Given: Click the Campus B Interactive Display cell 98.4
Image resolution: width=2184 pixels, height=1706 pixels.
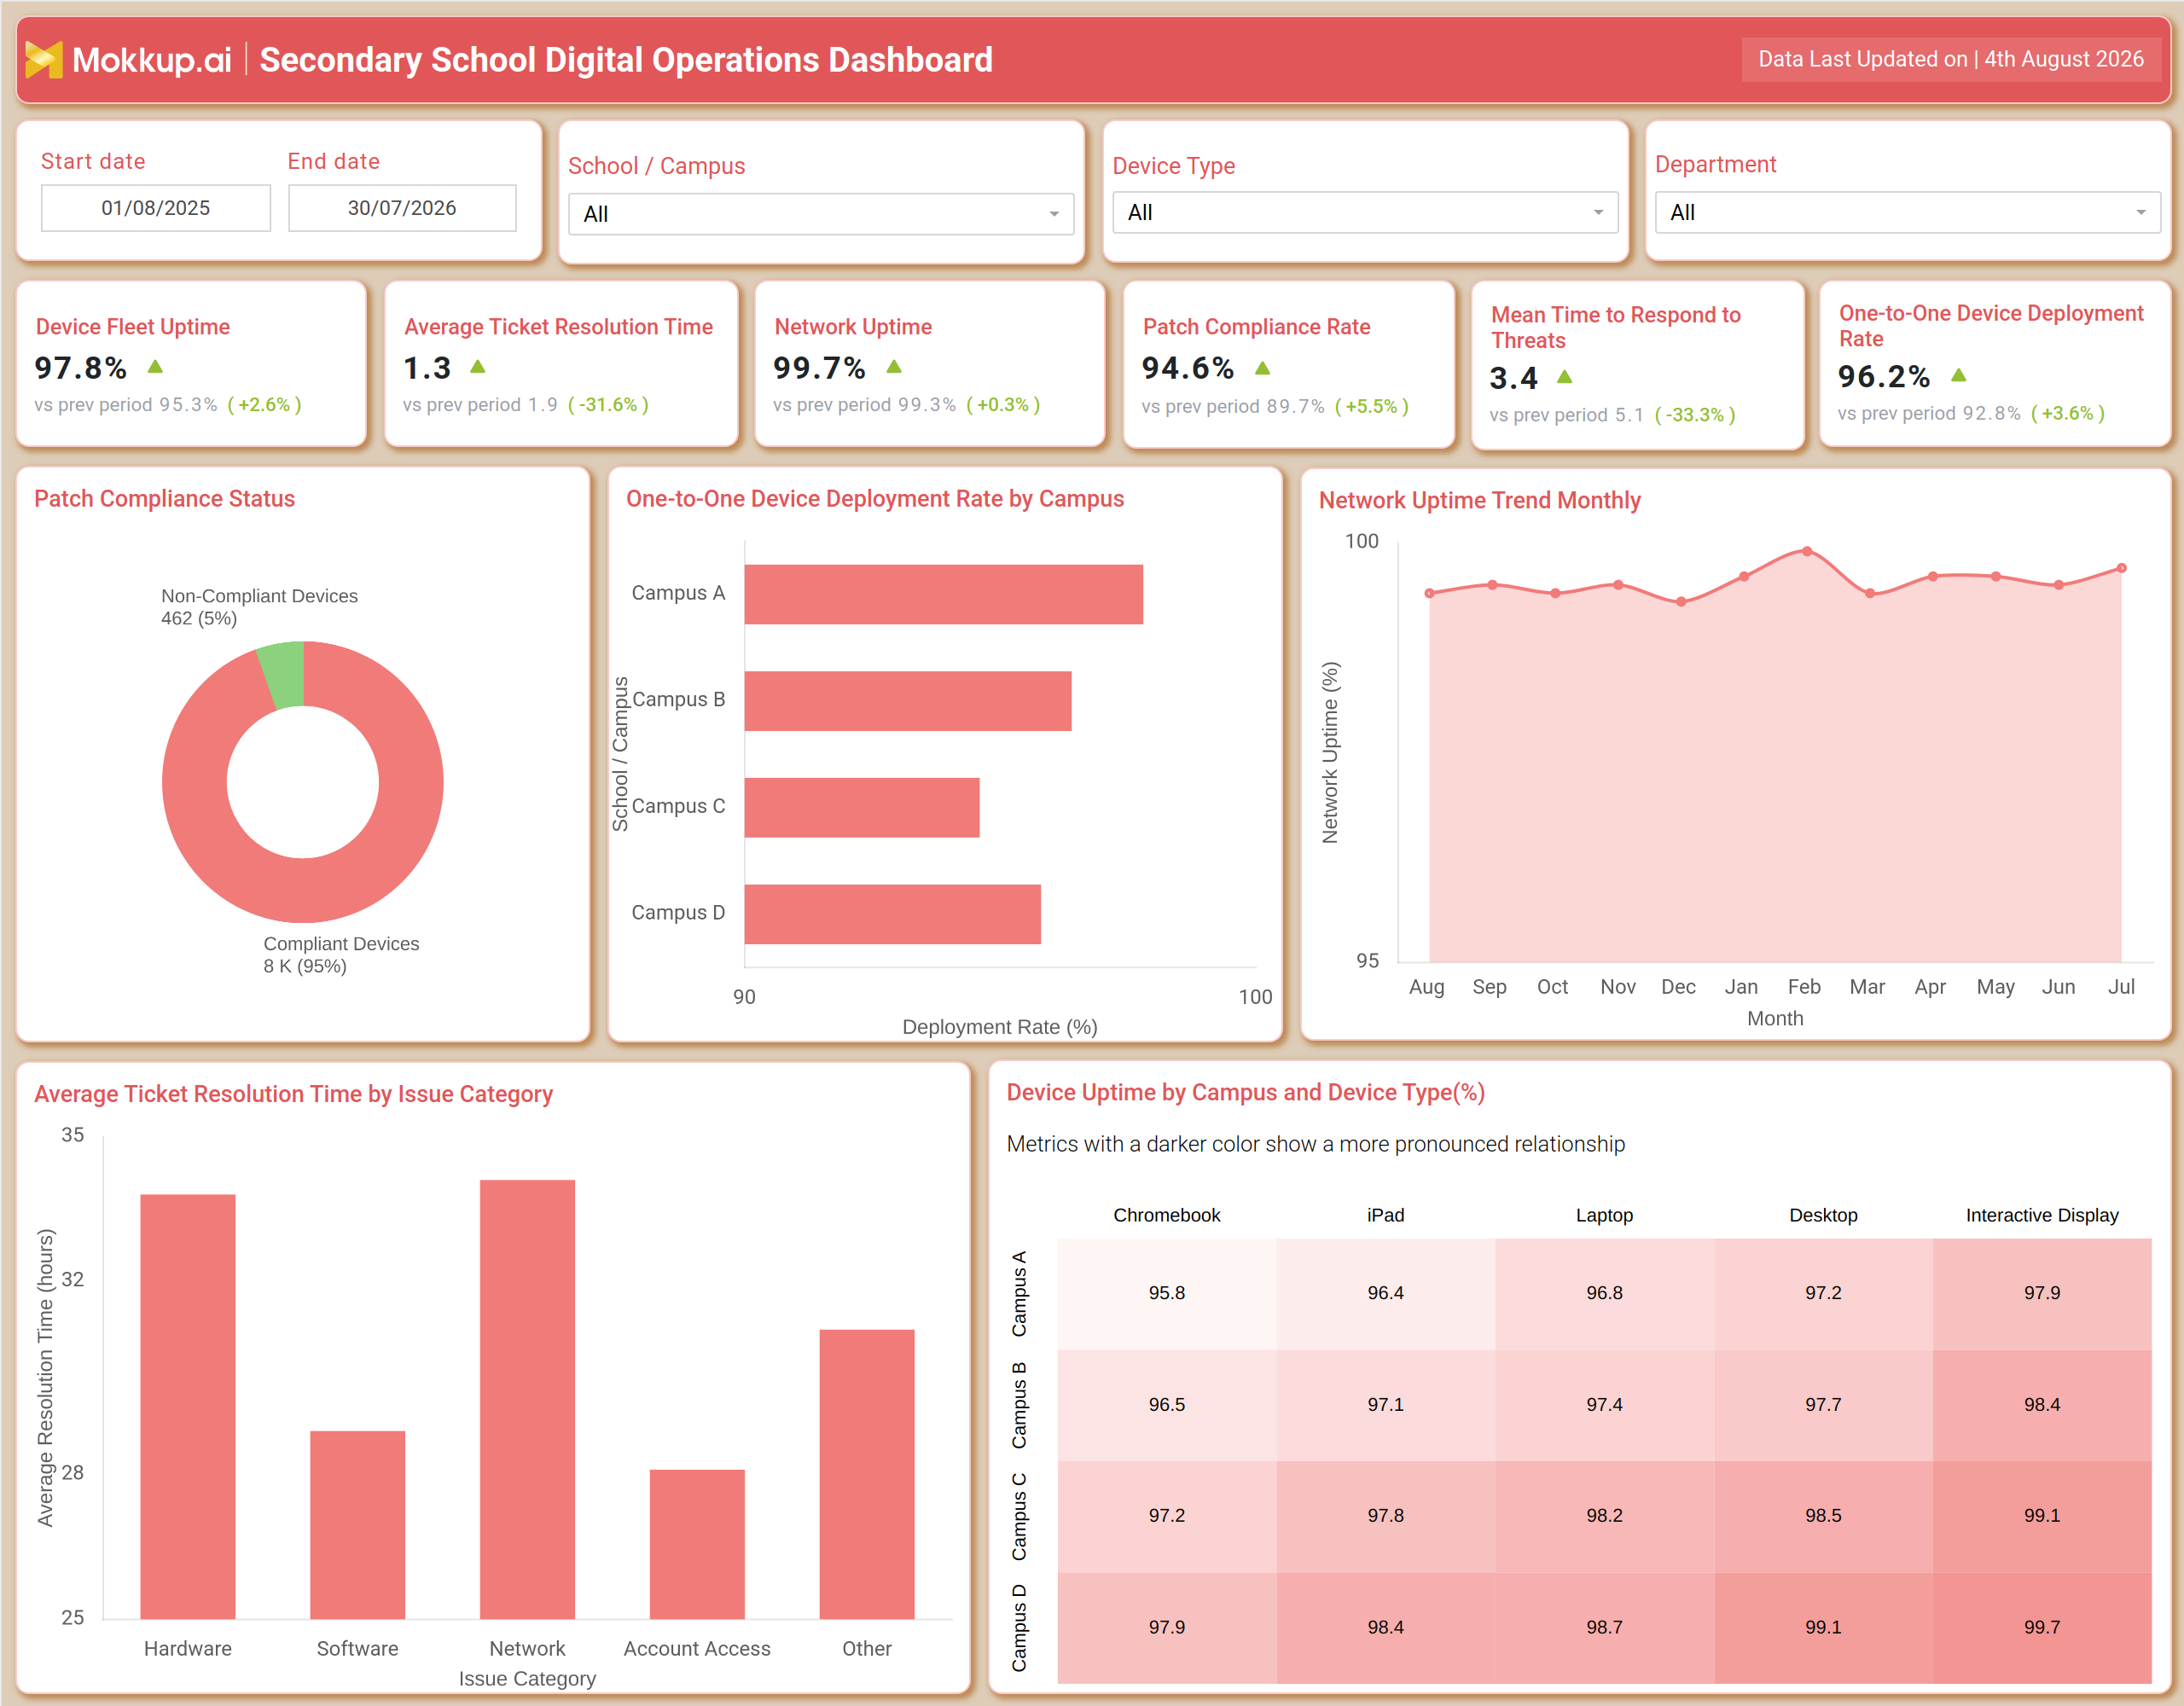Looking at the screenshot, I should [2042, 1405].
